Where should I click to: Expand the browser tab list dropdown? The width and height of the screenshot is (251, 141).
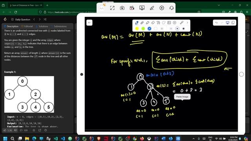(x=219, y=5)
